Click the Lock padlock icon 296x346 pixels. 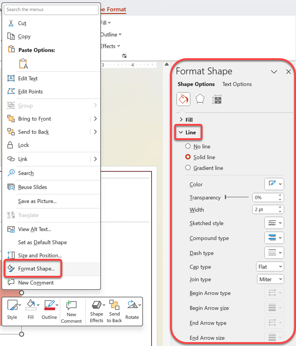[x=10, y=145]
